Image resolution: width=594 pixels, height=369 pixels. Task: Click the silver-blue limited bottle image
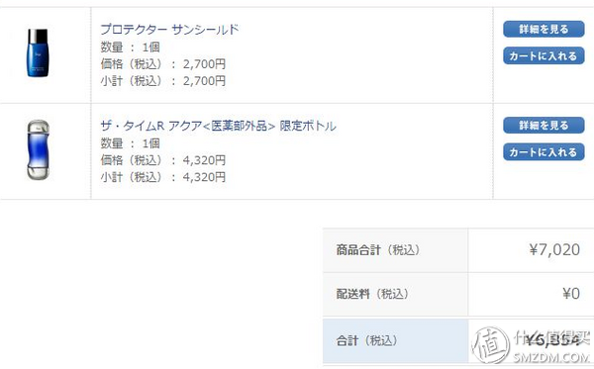[39, 149]
